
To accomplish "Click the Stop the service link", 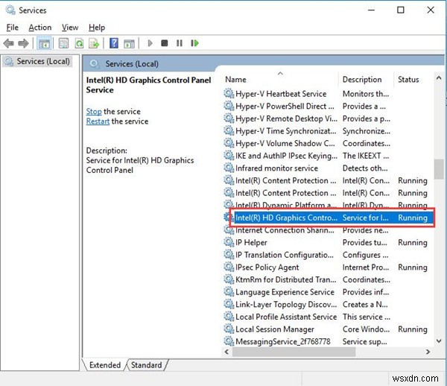I will click(x=94, y=111).
